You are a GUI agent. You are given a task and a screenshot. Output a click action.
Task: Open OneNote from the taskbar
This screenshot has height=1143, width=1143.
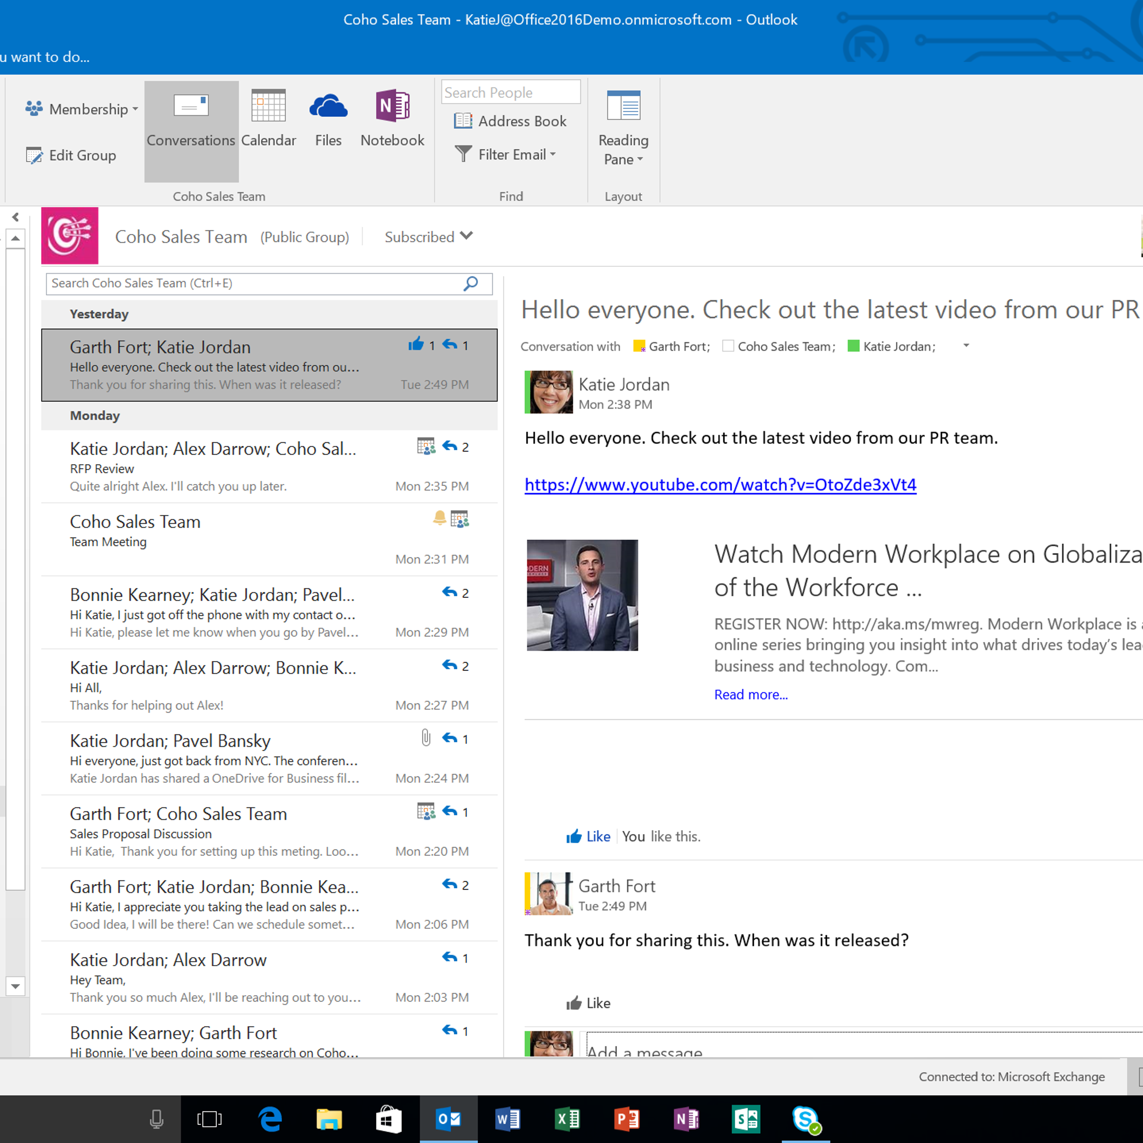686,1119
